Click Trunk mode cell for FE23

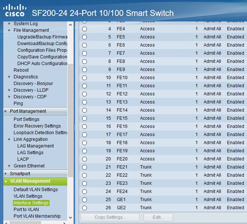click(x=146, y=183)
